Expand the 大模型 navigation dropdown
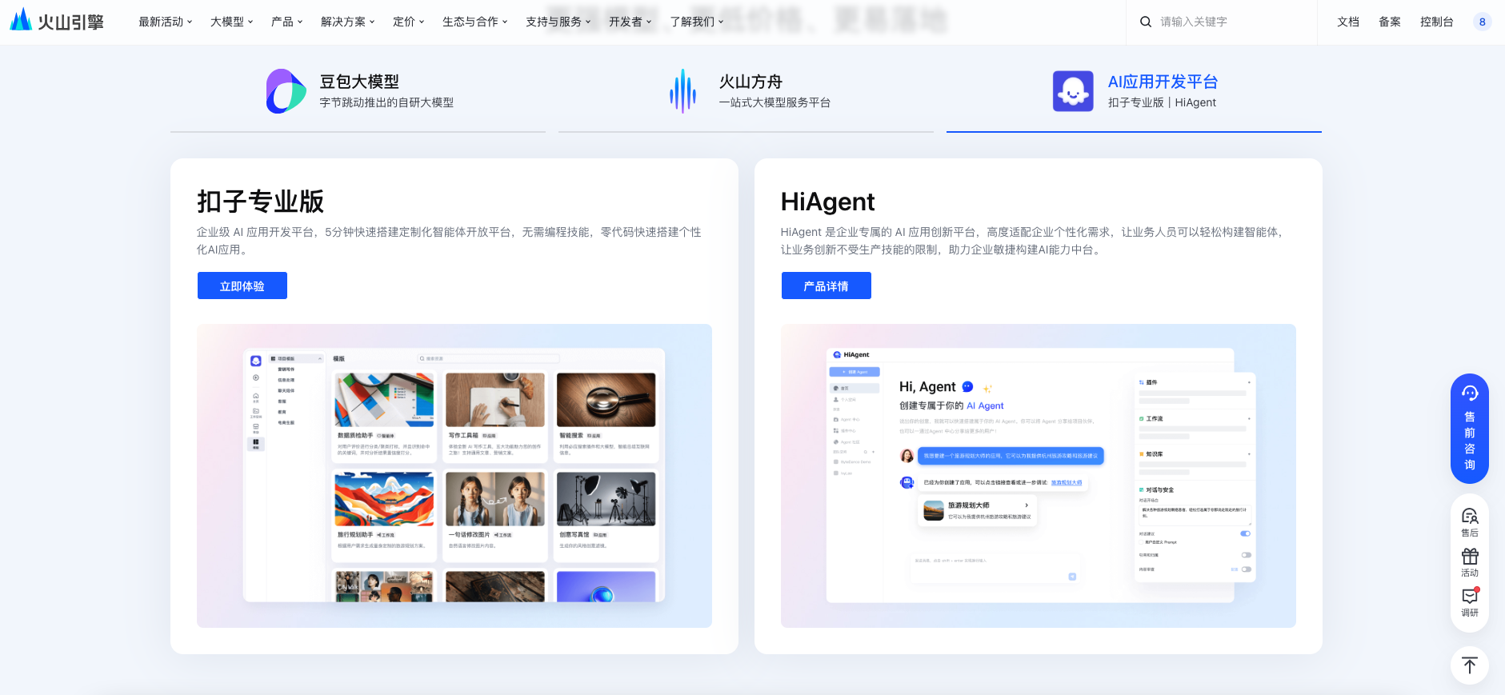The height and width of the screenshot is (695, 1505). [231, 22]
